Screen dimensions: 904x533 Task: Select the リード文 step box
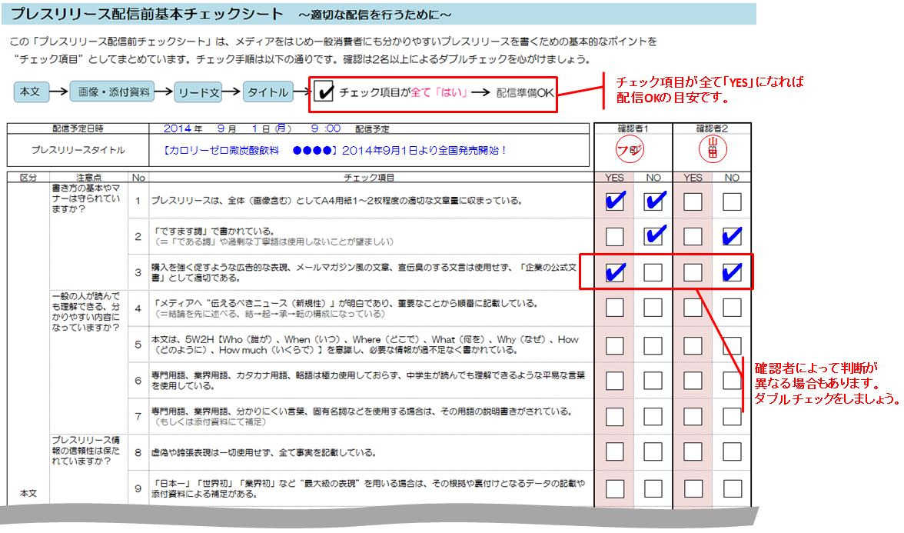[198, 92]
